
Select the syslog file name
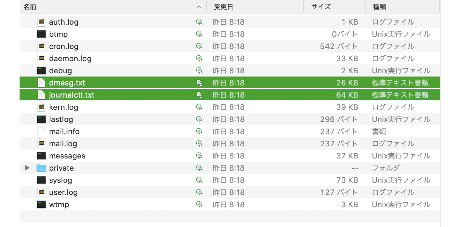pos(61,180)
